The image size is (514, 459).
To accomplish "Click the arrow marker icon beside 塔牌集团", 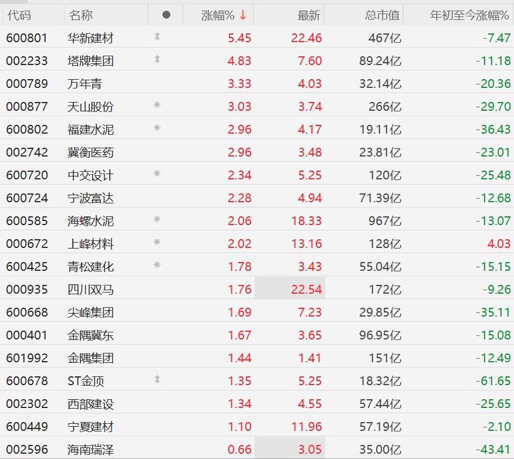I will pyautogui.click(x=157, y=59).
